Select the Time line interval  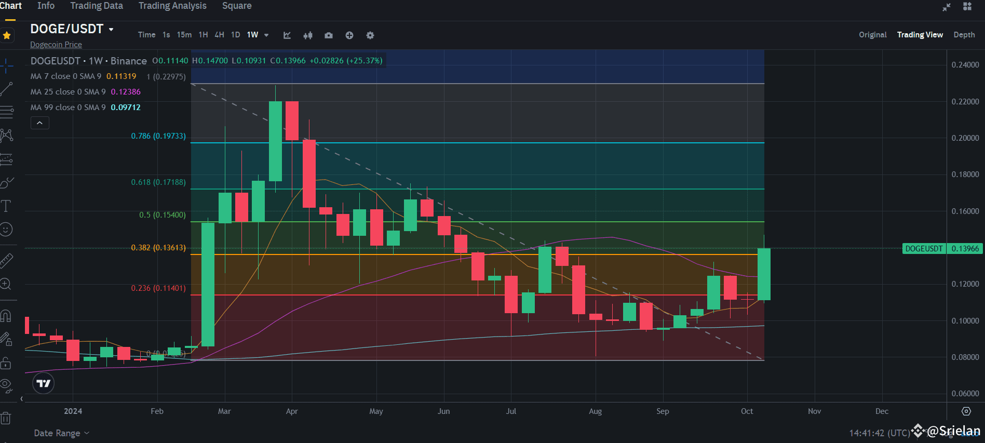click(x=147, y=35)
